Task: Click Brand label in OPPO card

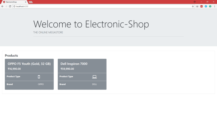Action: click(10, 84)
